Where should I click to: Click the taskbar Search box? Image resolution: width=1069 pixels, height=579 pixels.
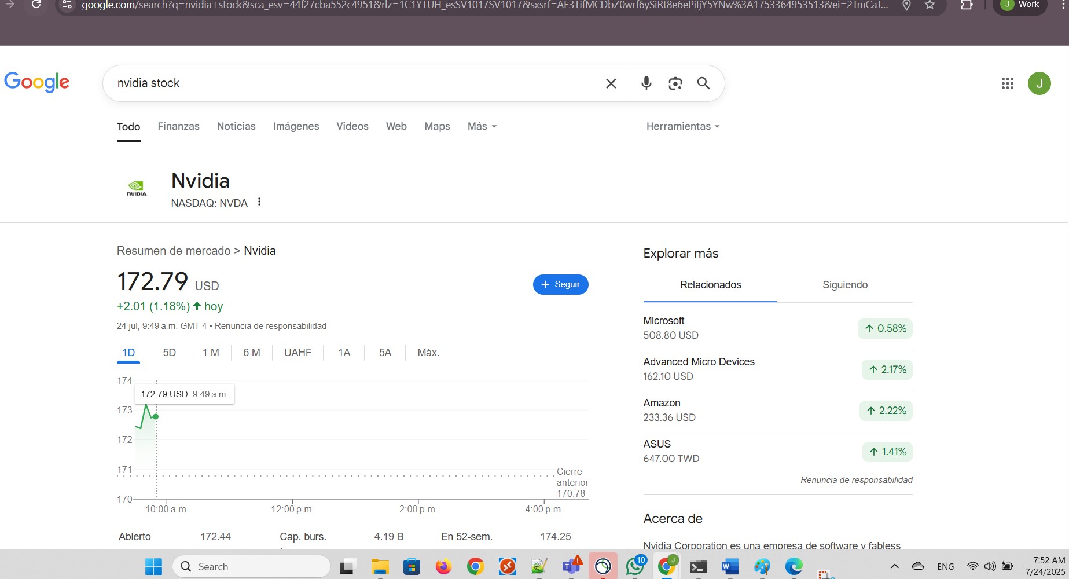[x=251, y=566]
